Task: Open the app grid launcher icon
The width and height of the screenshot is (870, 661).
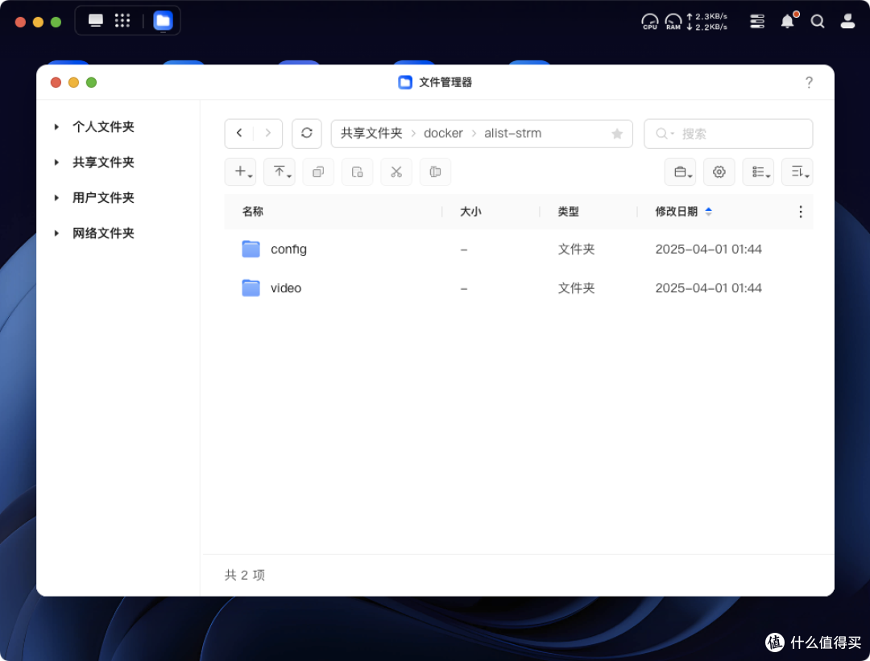Action: (x=122, y=21)
